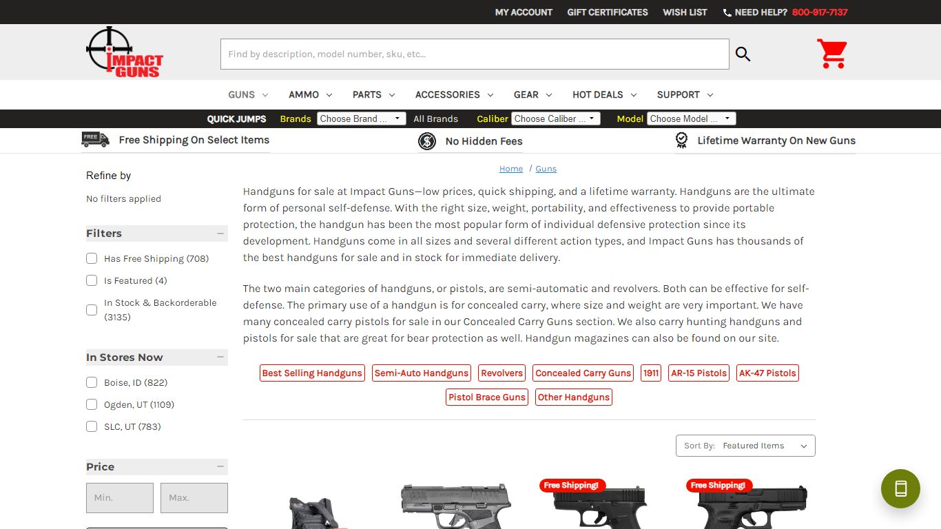Click the No Hidden Fees dollar icon
Viewport: 941px width, 529px height.
tap(427, 141)
